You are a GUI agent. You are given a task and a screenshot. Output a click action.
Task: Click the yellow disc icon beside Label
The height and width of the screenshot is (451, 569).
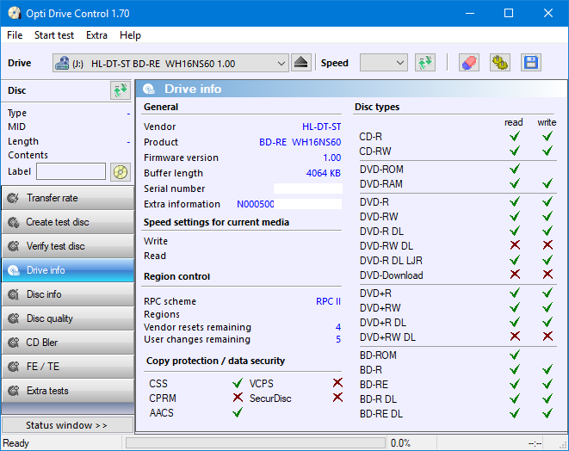coord(121,172)
